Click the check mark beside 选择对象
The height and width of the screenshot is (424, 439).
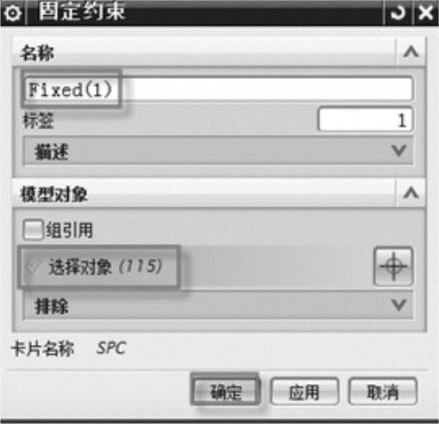32,267
